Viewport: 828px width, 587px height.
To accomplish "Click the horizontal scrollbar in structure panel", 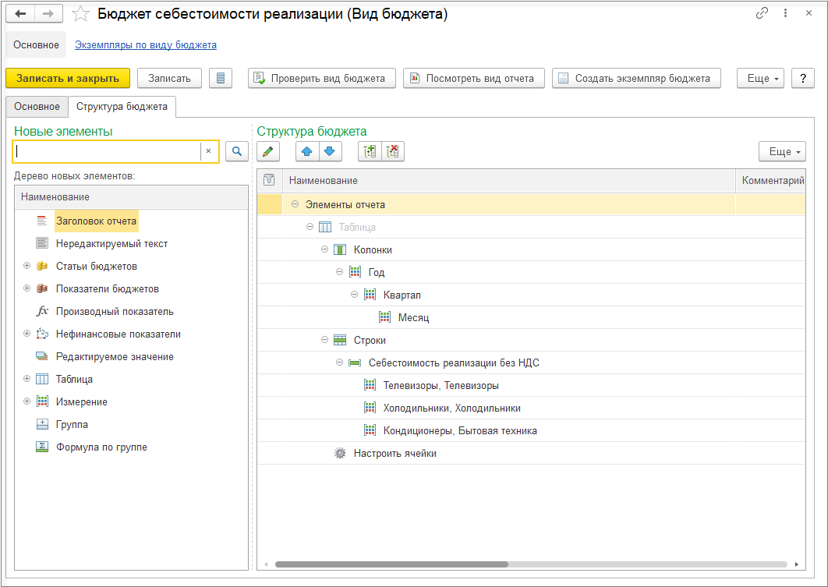I will point(391,564).
